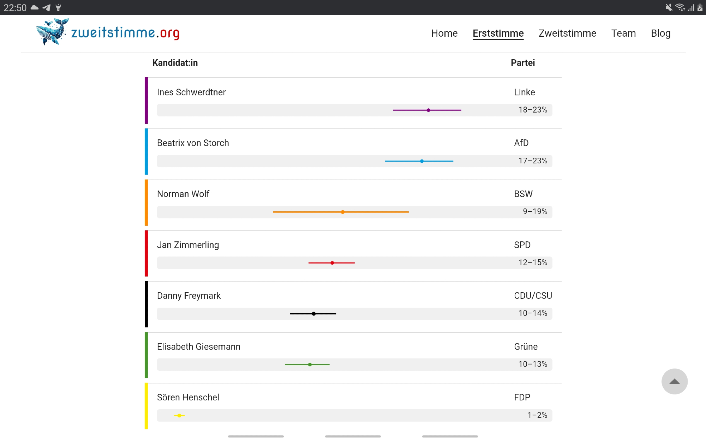Viewport: 706px width, 441px height.
Task: Tap the battery status icon
Action: [x=700, y=7]
